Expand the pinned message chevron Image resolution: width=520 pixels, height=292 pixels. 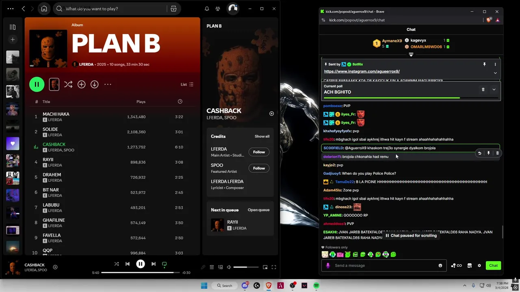click(x=495, y=73)
